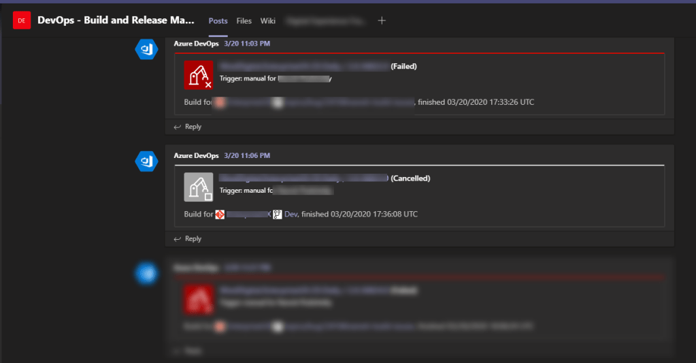
Task: Click the branch icon beside Dev
Action: coord(278,214)
